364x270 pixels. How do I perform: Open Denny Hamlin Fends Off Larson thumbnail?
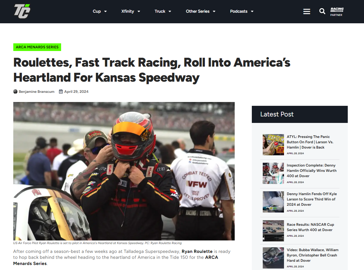pyautogui.click(x=273, y=202)
